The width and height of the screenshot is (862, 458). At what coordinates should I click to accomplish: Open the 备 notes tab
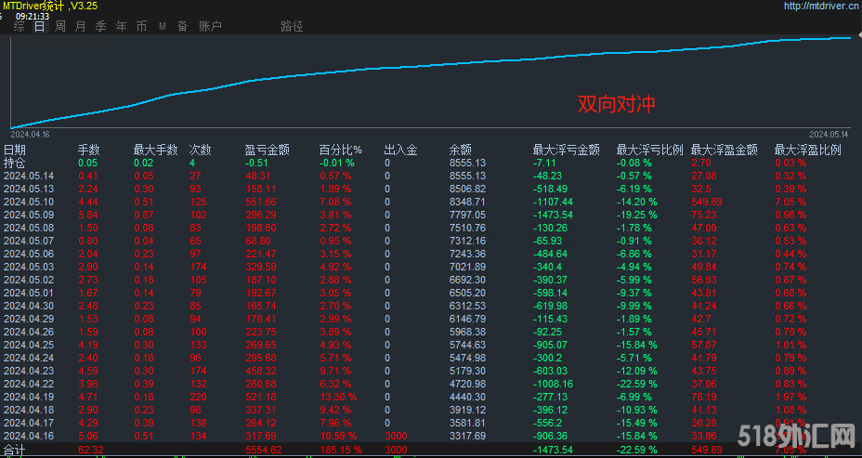coord(182,26)
